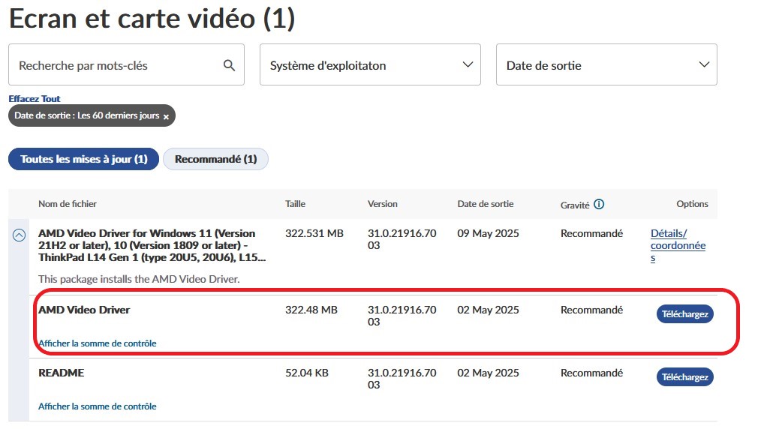Click the Options column header
Screen dimensions: 782x438
pyautogui.click(x=692, y=204)
